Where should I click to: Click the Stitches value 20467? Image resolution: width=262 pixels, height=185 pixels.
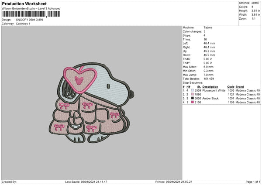pyautogui.click(x=255, y=3)
